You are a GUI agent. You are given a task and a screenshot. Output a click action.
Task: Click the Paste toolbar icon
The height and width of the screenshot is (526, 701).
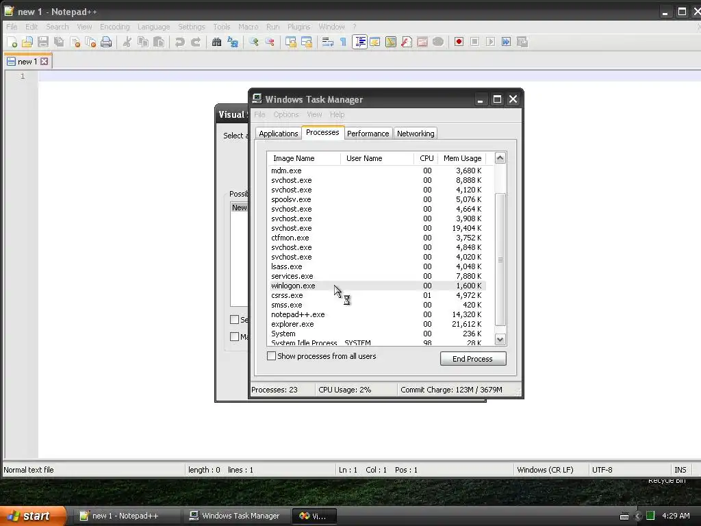(x=159, y=42)
